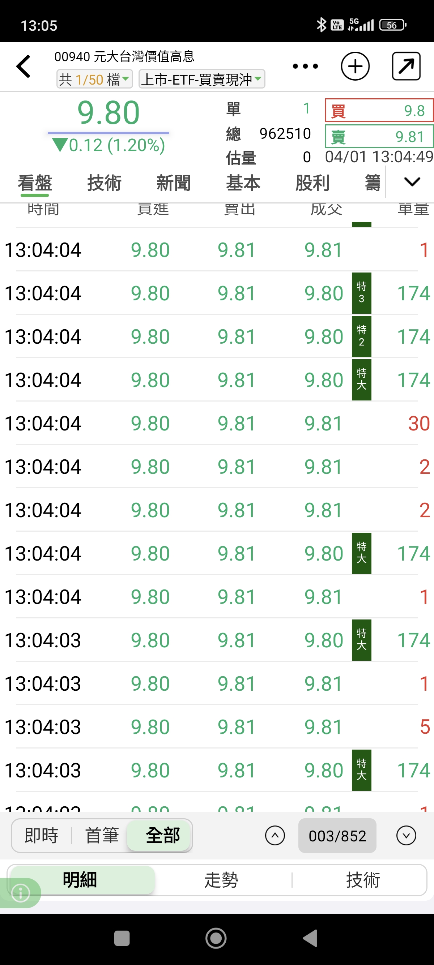This screenshot has width=434, height=965.
Task: Tap the circled down arrow page button
Action: click(406, 835)
